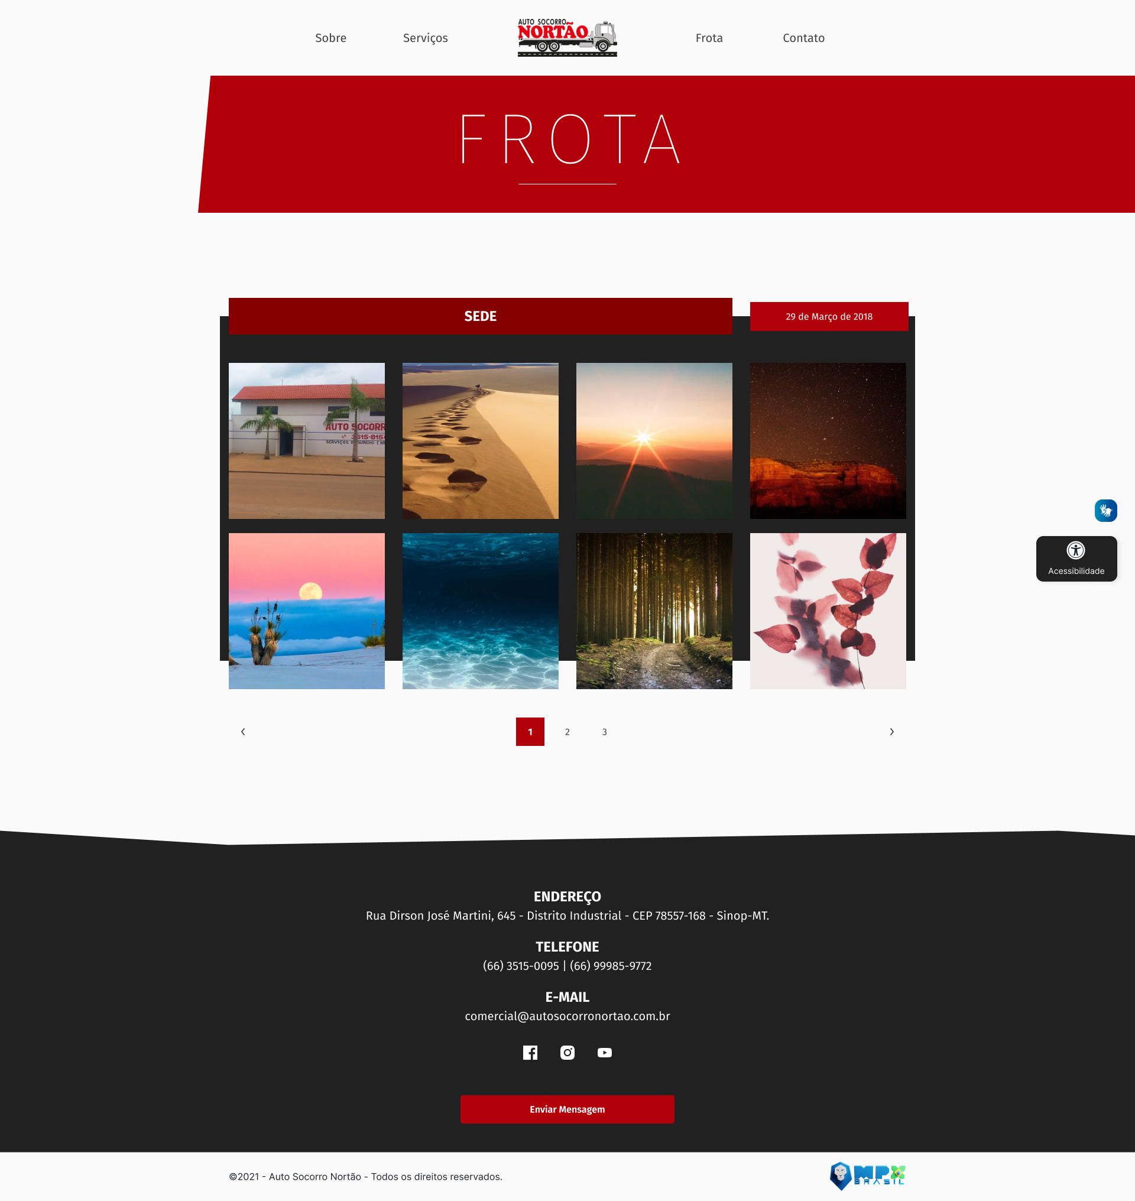
Task: Click the Enviar Mensagem button
Action: [x=567, y=1108]
